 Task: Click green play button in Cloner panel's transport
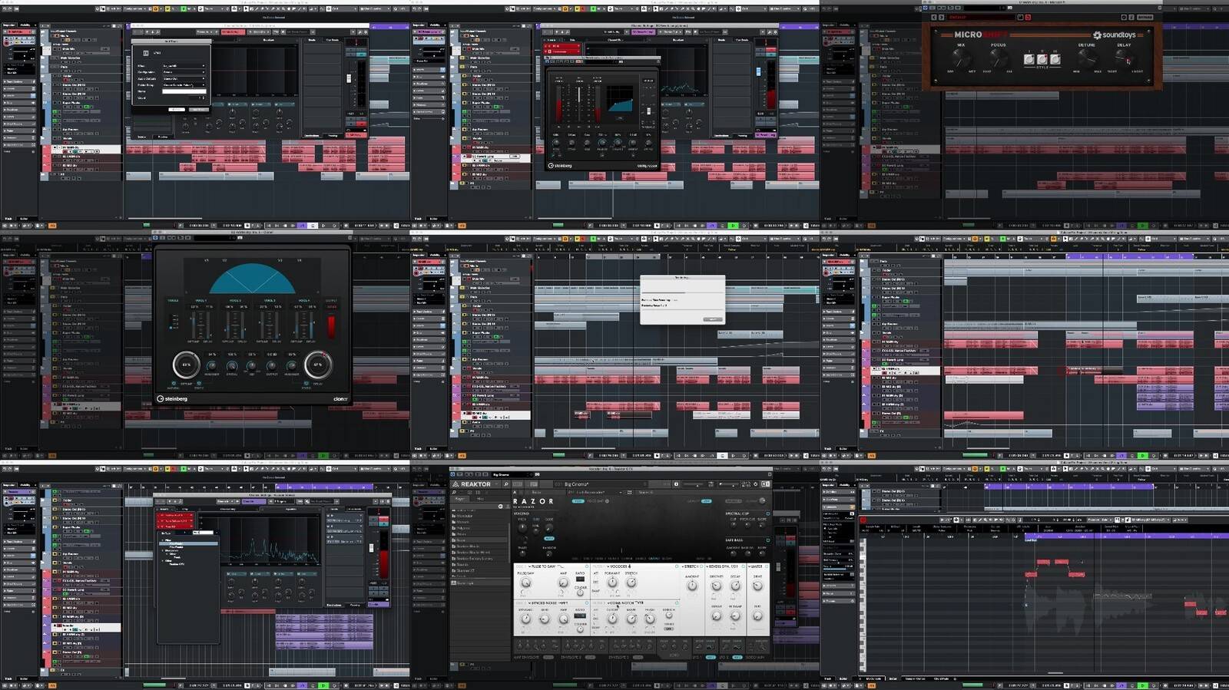pos(323,455)
